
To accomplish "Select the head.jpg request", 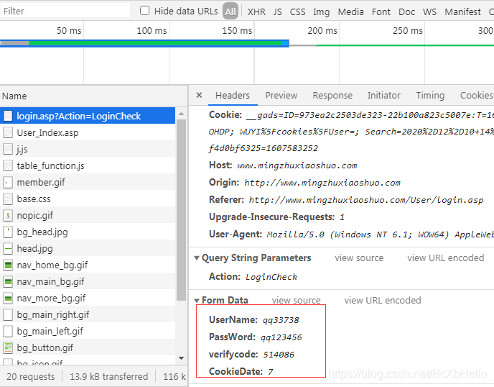I will pyautogui.click(x=88, y=249).
